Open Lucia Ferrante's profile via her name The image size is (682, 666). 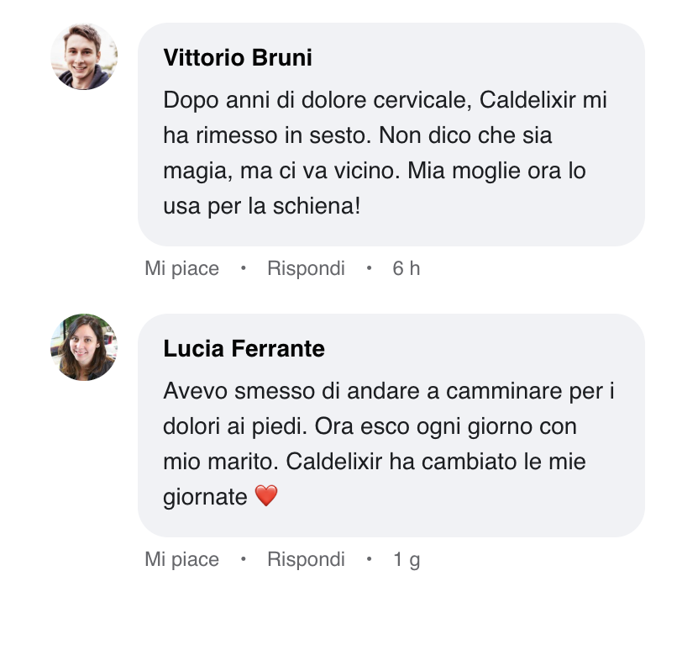244,348
